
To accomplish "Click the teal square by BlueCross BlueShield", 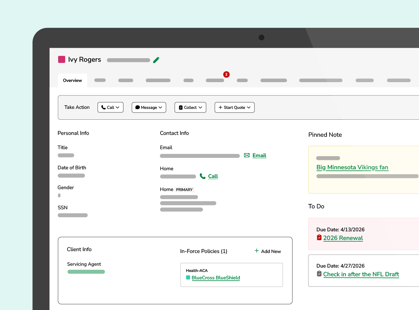I will (188, 277).
